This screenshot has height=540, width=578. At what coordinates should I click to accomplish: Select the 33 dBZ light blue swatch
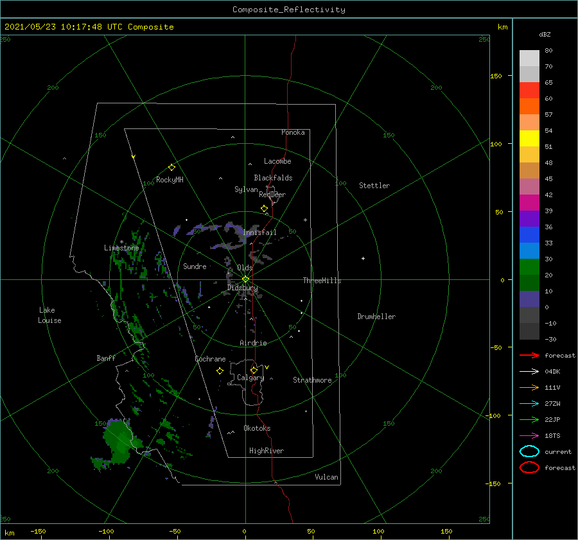pos(529,250)
